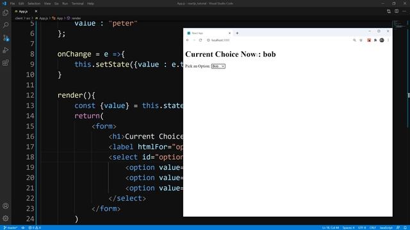Open the Extensions puzzle icon in browser
The image size is (410, 230).
[x=375, y=40]
